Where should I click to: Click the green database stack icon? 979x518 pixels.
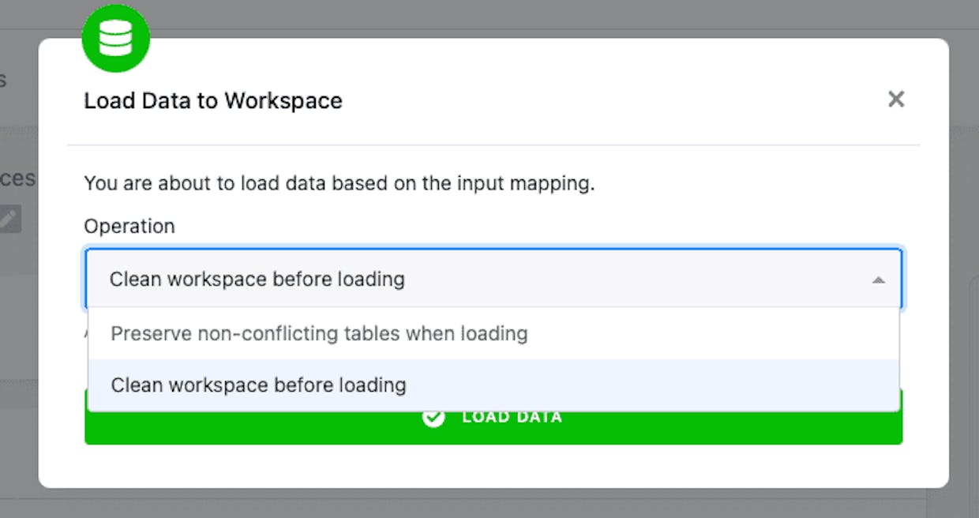click(x=116, y=38)
